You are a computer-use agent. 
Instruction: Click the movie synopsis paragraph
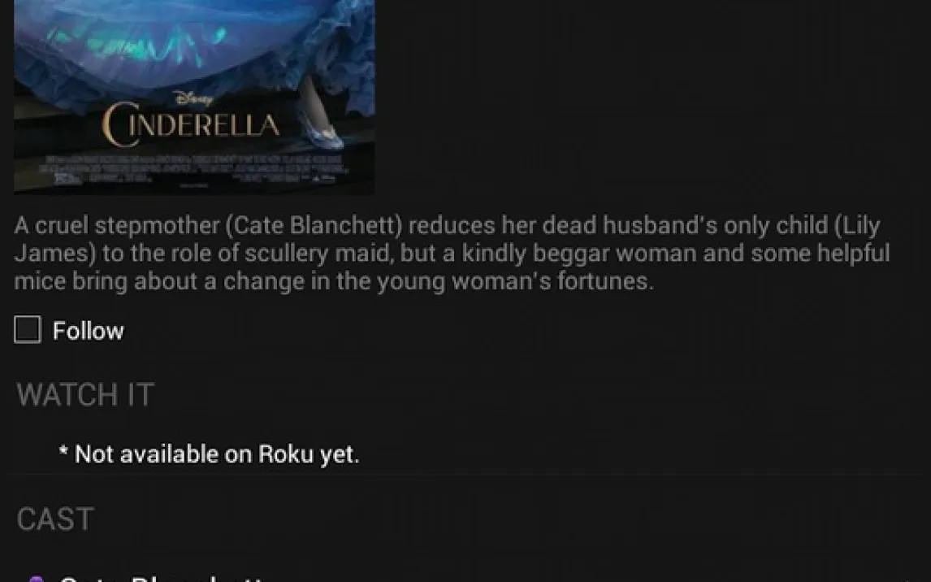pos(451,253)
